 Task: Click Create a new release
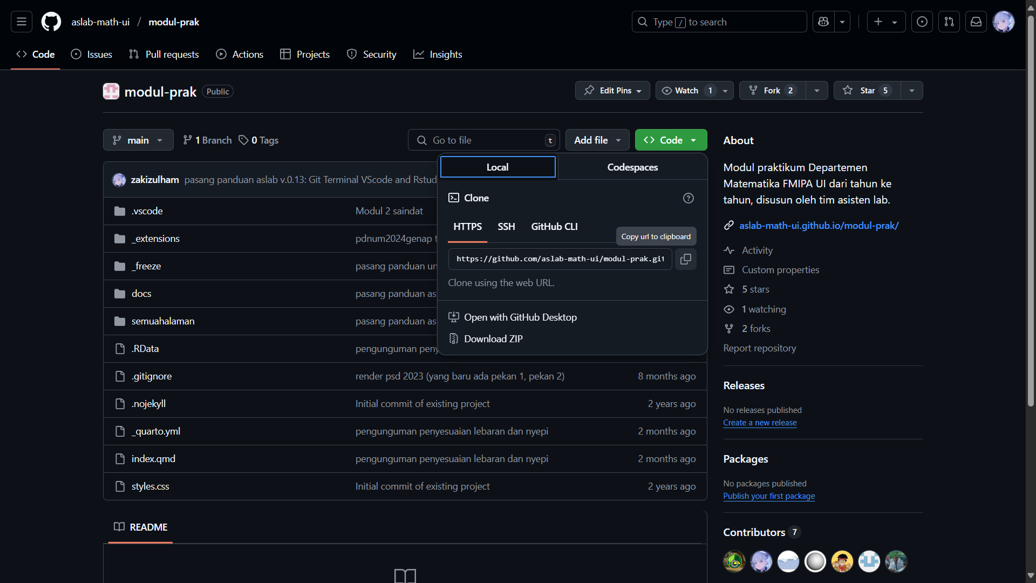pos(760,423)
